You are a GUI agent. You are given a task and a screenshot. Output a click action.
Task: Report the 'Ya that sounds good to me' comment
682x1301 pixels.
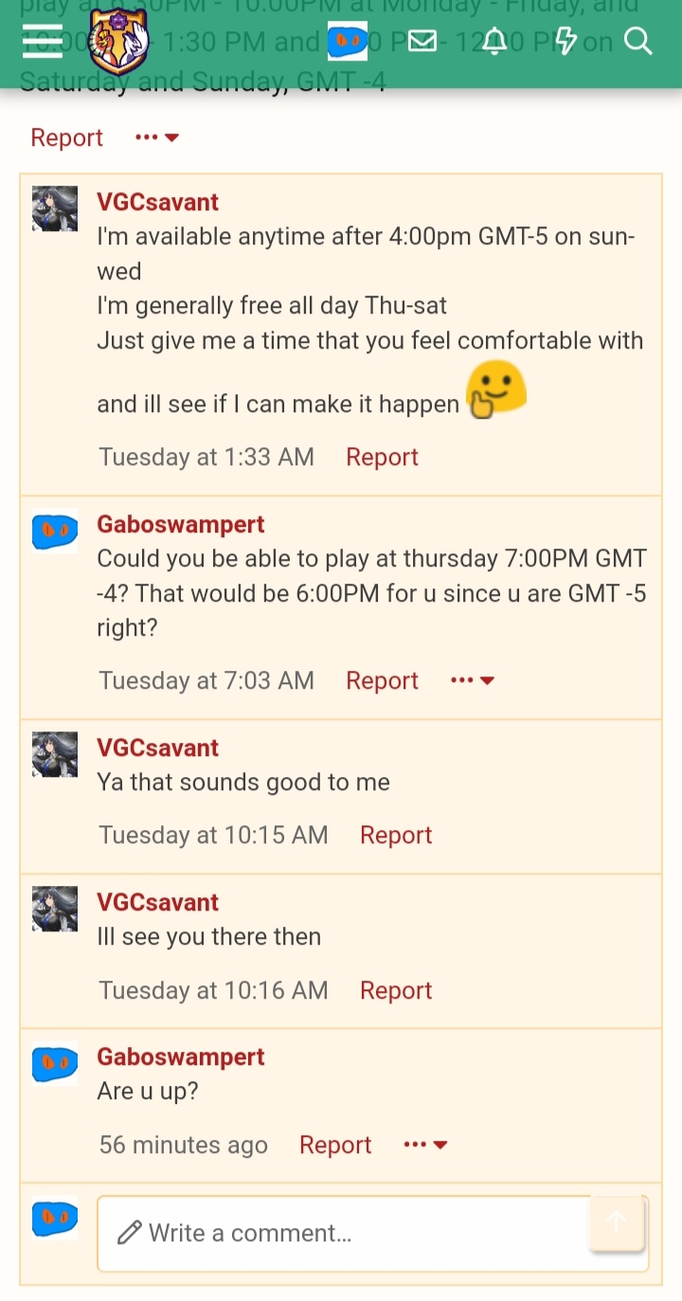pyautogui.click(x=396, y=835)
